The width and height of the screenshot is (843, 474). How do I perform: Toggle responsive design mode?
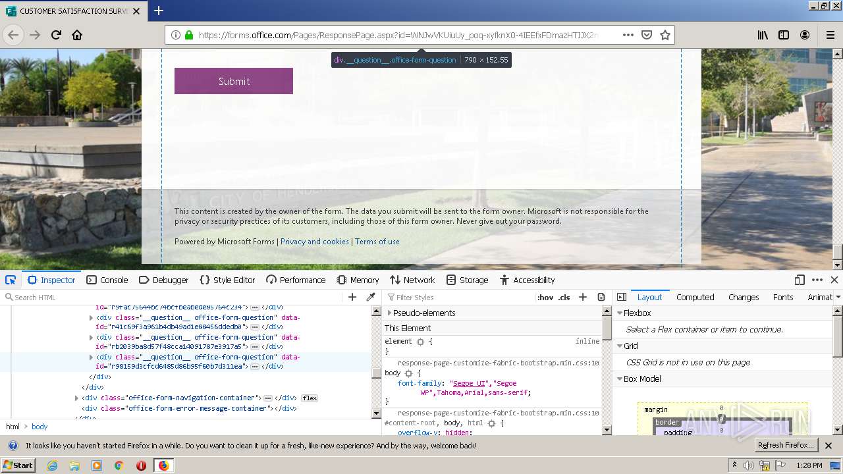pyautogui.click(x=800, y=280)
